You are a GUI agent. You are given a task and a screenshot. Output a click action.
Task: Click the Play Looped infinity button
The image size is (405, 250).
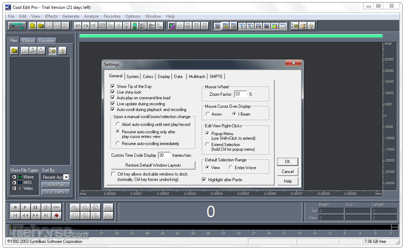pos(56,207)
